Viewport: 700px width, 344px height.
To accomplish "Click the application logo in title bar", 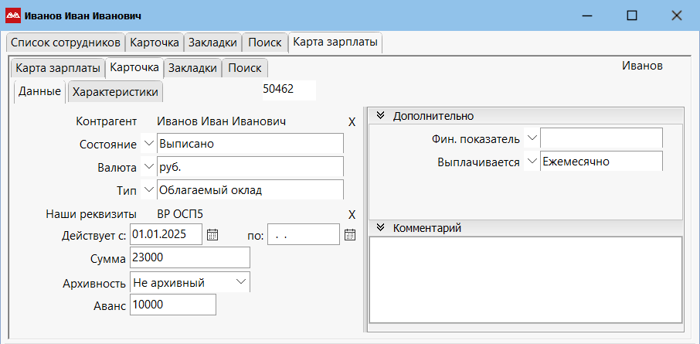I will 12,15.
